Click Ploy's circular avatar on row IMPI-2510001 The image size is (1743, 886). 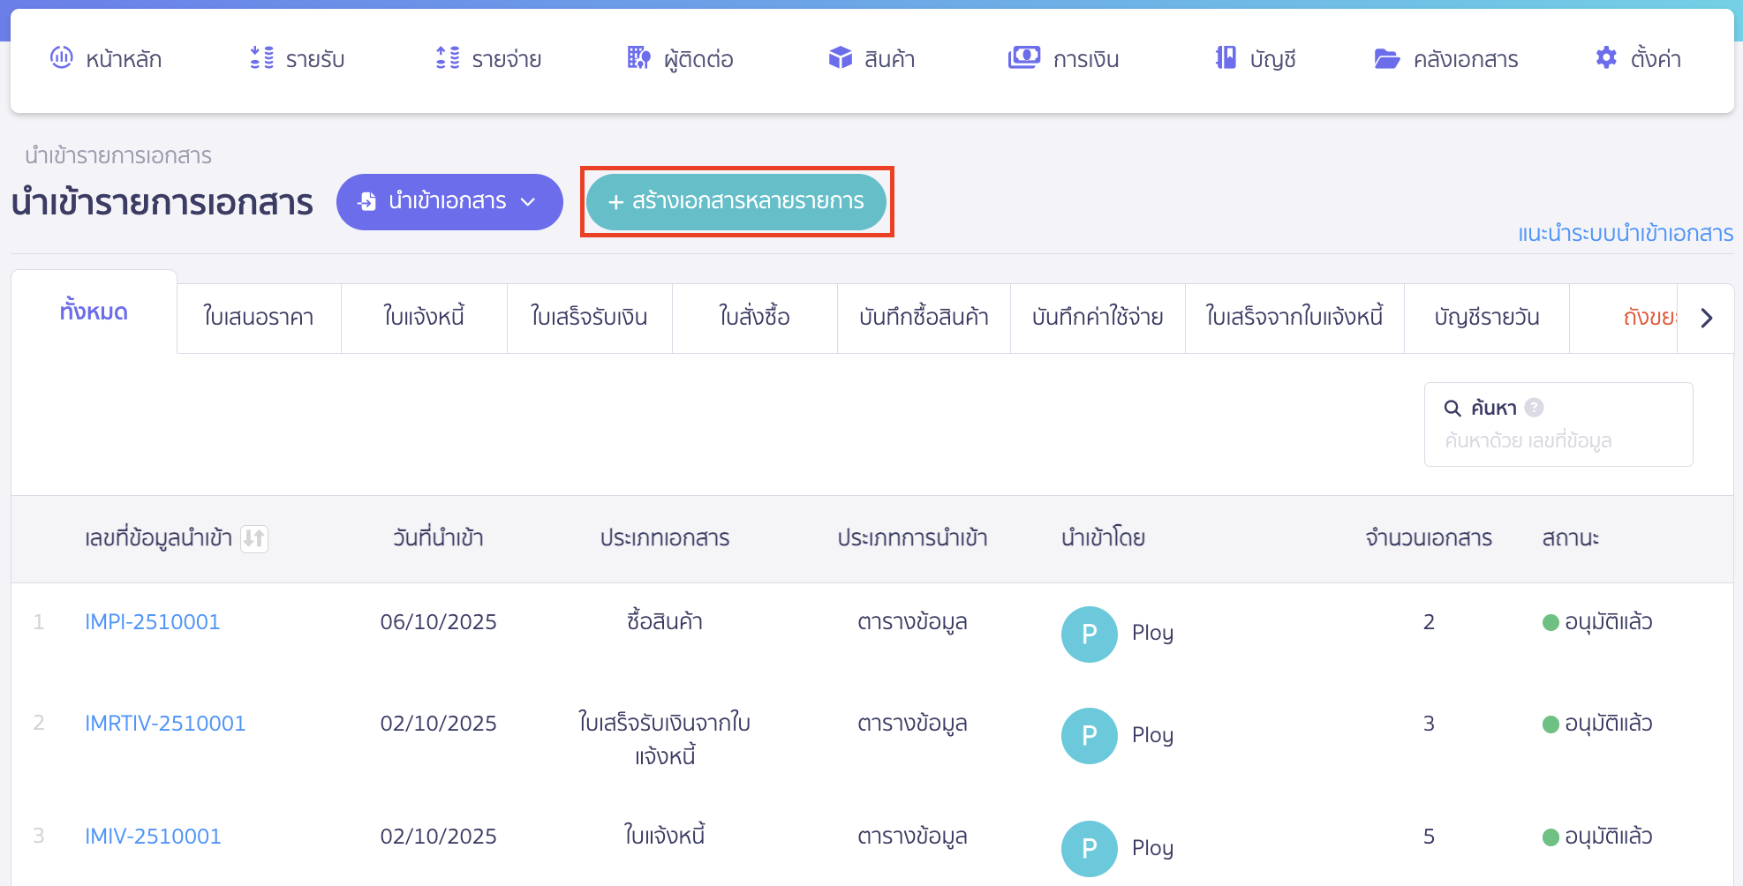click(x=1089, y=634)
